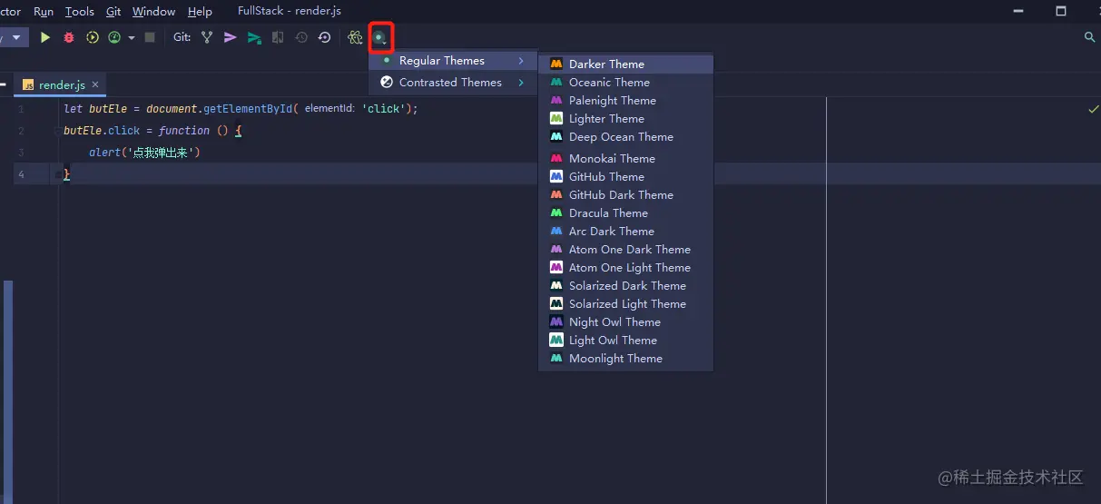
Task: Click the Atom Material icon
Action: click(x=355, y=37)
